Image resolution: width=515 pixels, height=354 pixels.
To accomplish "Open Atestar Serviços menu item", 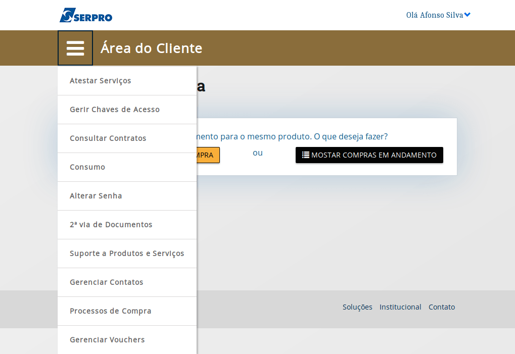I will point(101,81).
